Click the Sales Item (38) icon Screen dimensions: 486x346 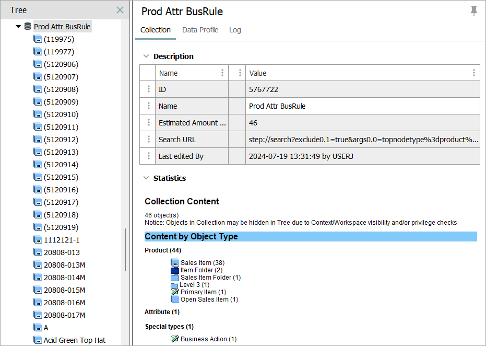174,262
